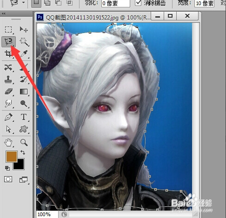Click the document window resize grip
226x218 pixels.
pos(196,215)
